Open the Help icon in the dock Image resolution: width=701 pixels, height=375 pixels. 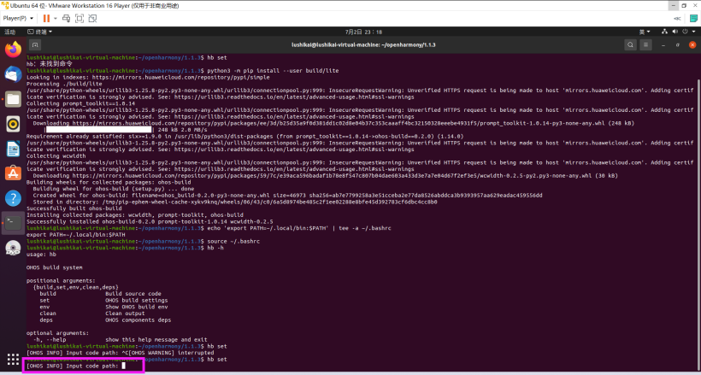click(x=13, y=198)
